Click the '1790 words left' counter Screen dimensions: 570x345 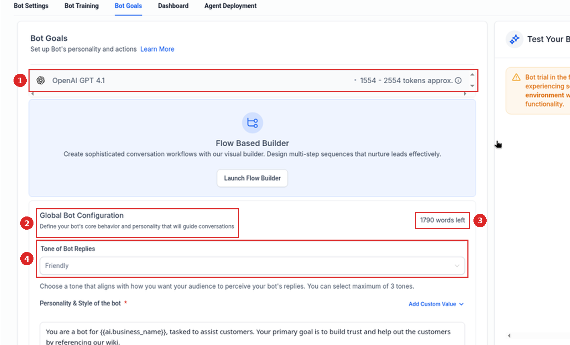442,220
